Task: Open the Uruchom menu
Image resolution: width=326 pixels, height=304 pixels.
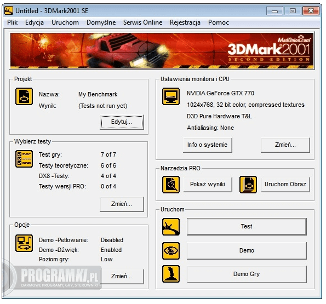Action: point(65,22)
